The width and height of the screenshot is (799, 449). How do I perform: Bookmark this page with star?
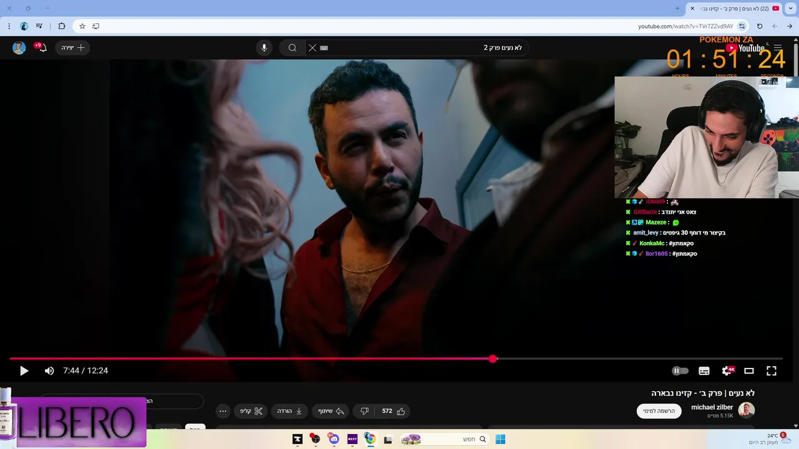[x=82, y=26]
